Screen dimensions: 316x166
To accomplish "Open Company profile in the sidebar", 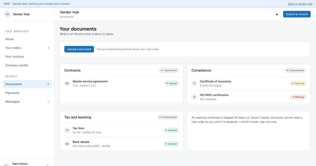I will click(27, 65).
